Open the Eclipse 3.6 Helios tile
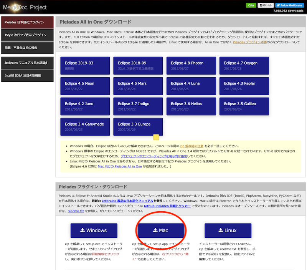The image size is (307, 270). tap(191, 106)
